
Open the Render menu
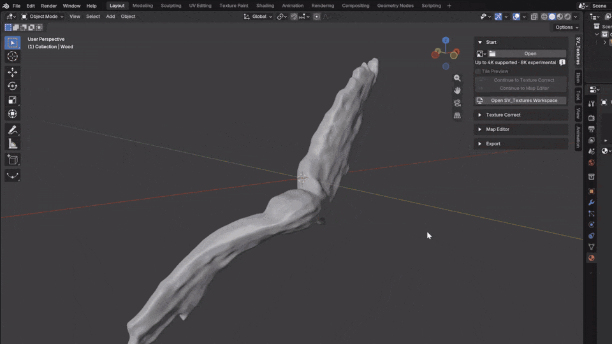coord(49,6)
